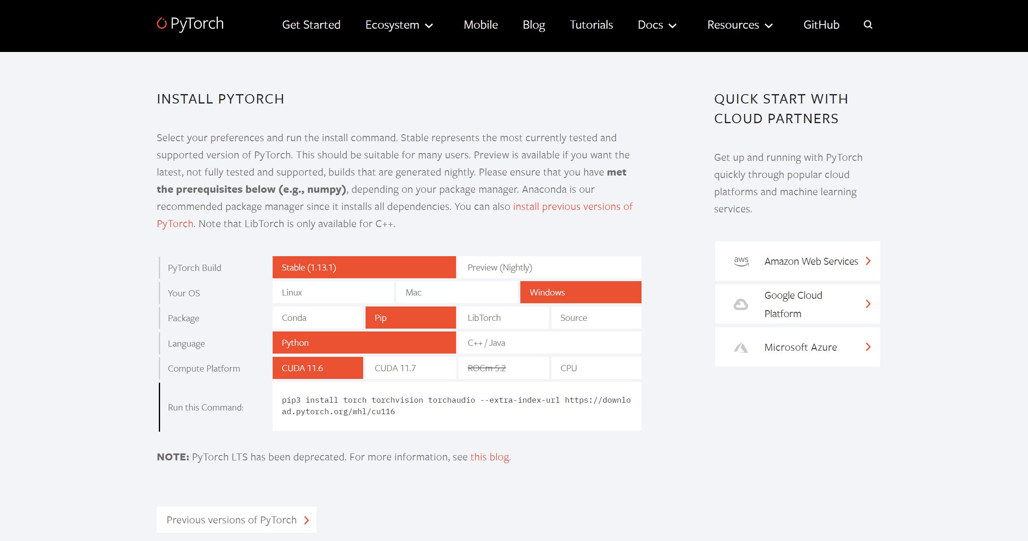
Task: Expand the Ecosystem dropdown menu
Action: pos(399,25)
